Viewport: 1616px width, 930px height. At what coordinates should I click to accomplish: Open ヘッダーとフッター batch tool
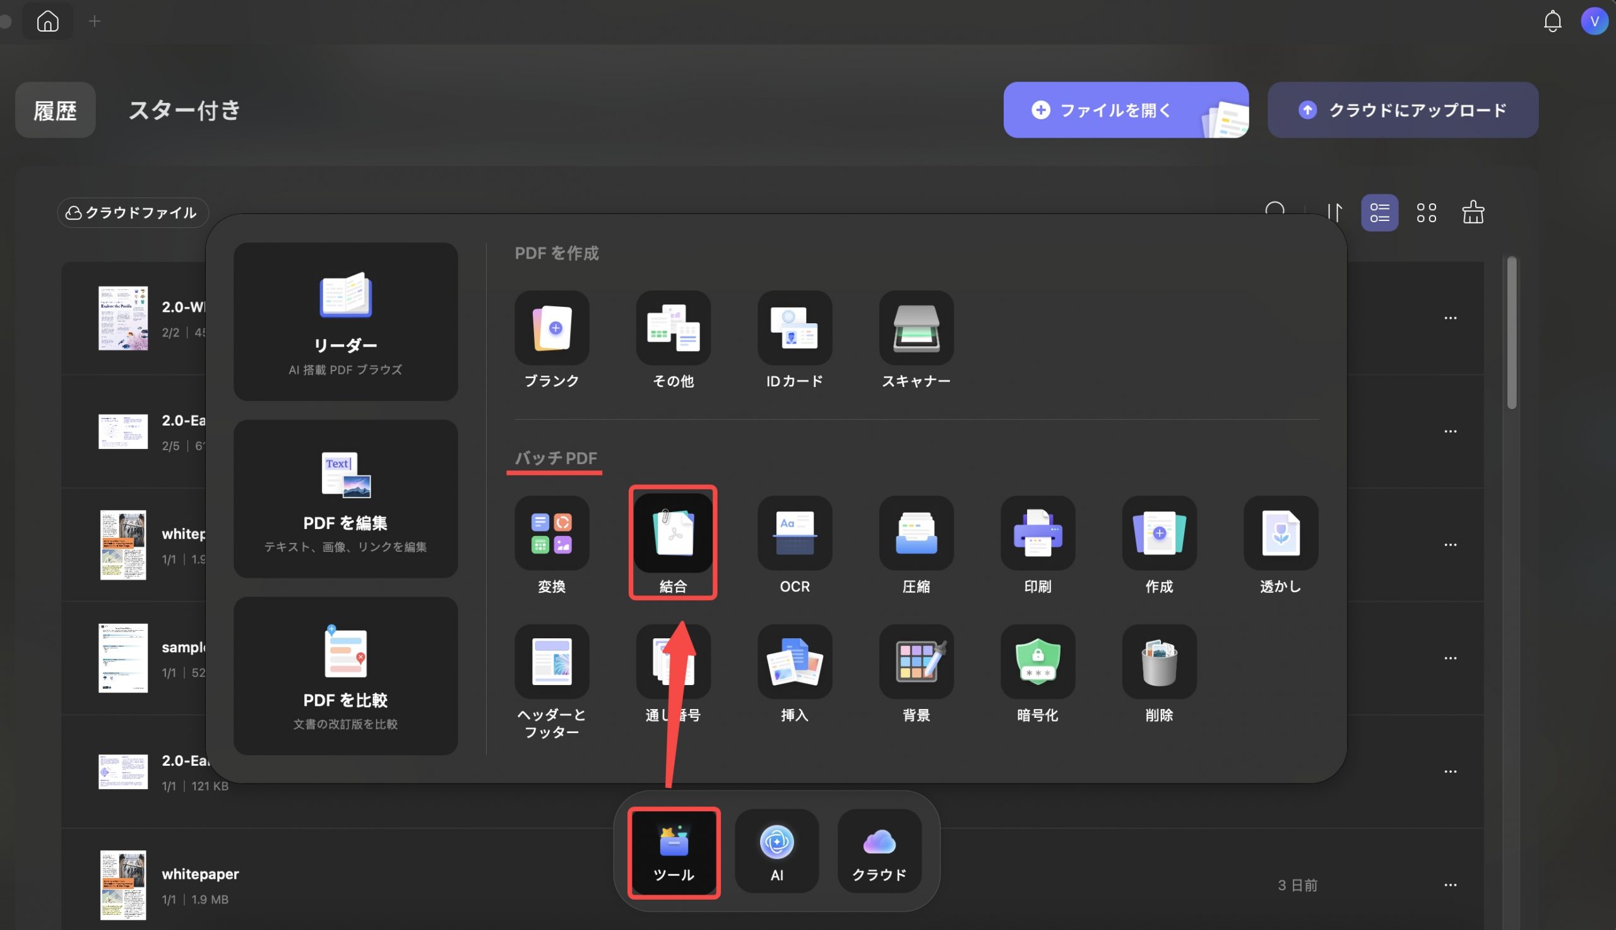point(552,662)
